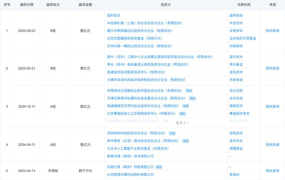Image resolution: width=285 pixels, height=180 pixels.
Task: Open investor 国中(深圳)三期中小企业发展私募股权投资基金
Action: pos(160,57)
